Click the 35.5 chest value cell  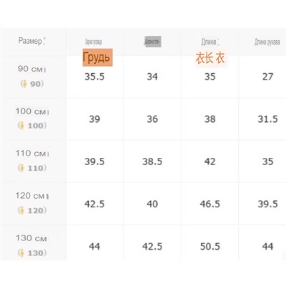pos(95,77)
